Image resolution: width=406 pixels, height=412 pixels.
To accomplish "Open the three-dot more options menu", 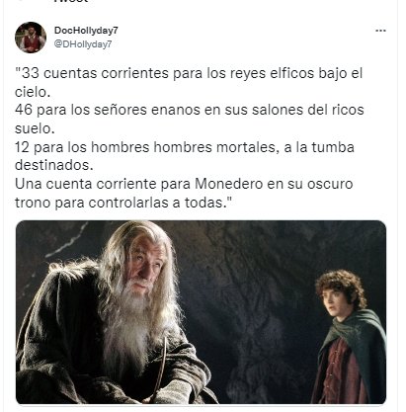I will click(380, 31).
